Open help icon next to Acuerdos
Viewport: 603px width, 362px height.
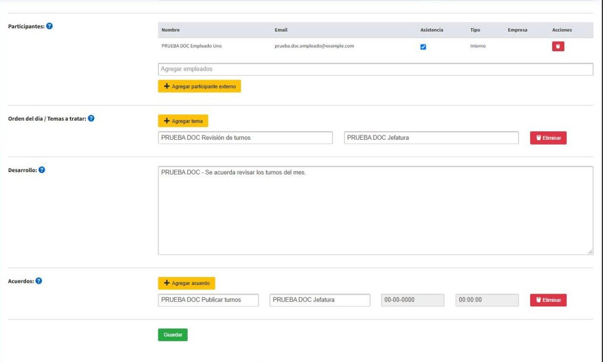39,281
